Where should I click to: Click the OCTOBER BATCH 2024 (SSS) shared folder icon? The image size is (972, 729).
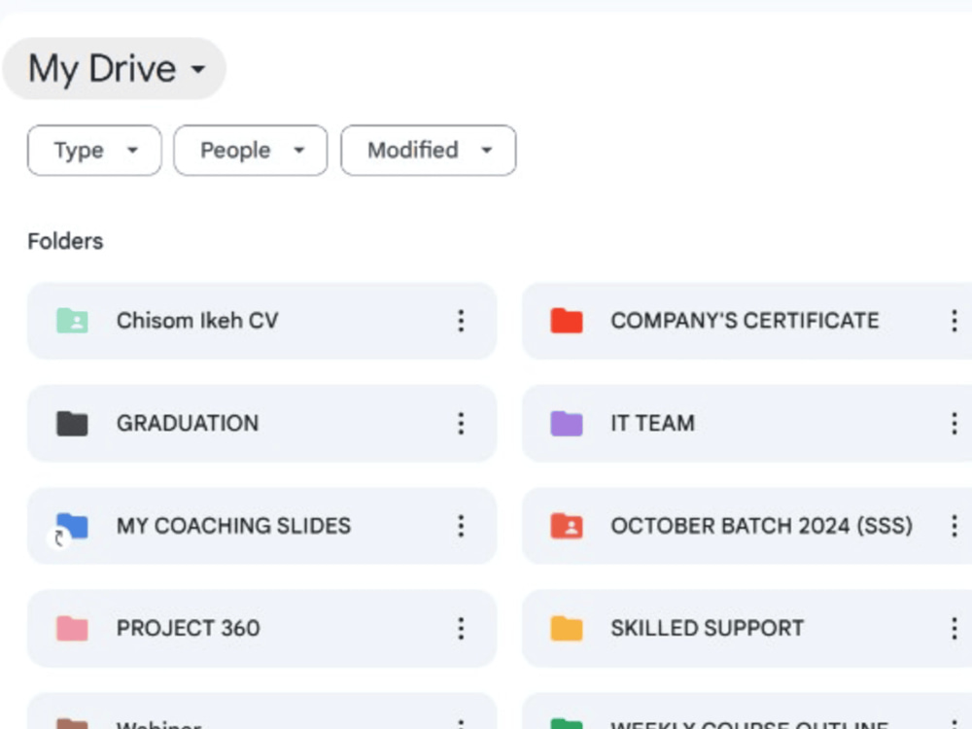click(567, 526)
